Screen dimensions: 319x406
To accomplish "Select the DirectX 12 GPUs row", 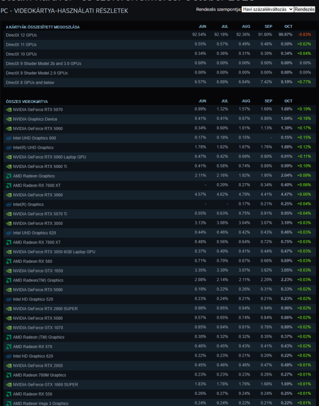I will coord(160,35).
